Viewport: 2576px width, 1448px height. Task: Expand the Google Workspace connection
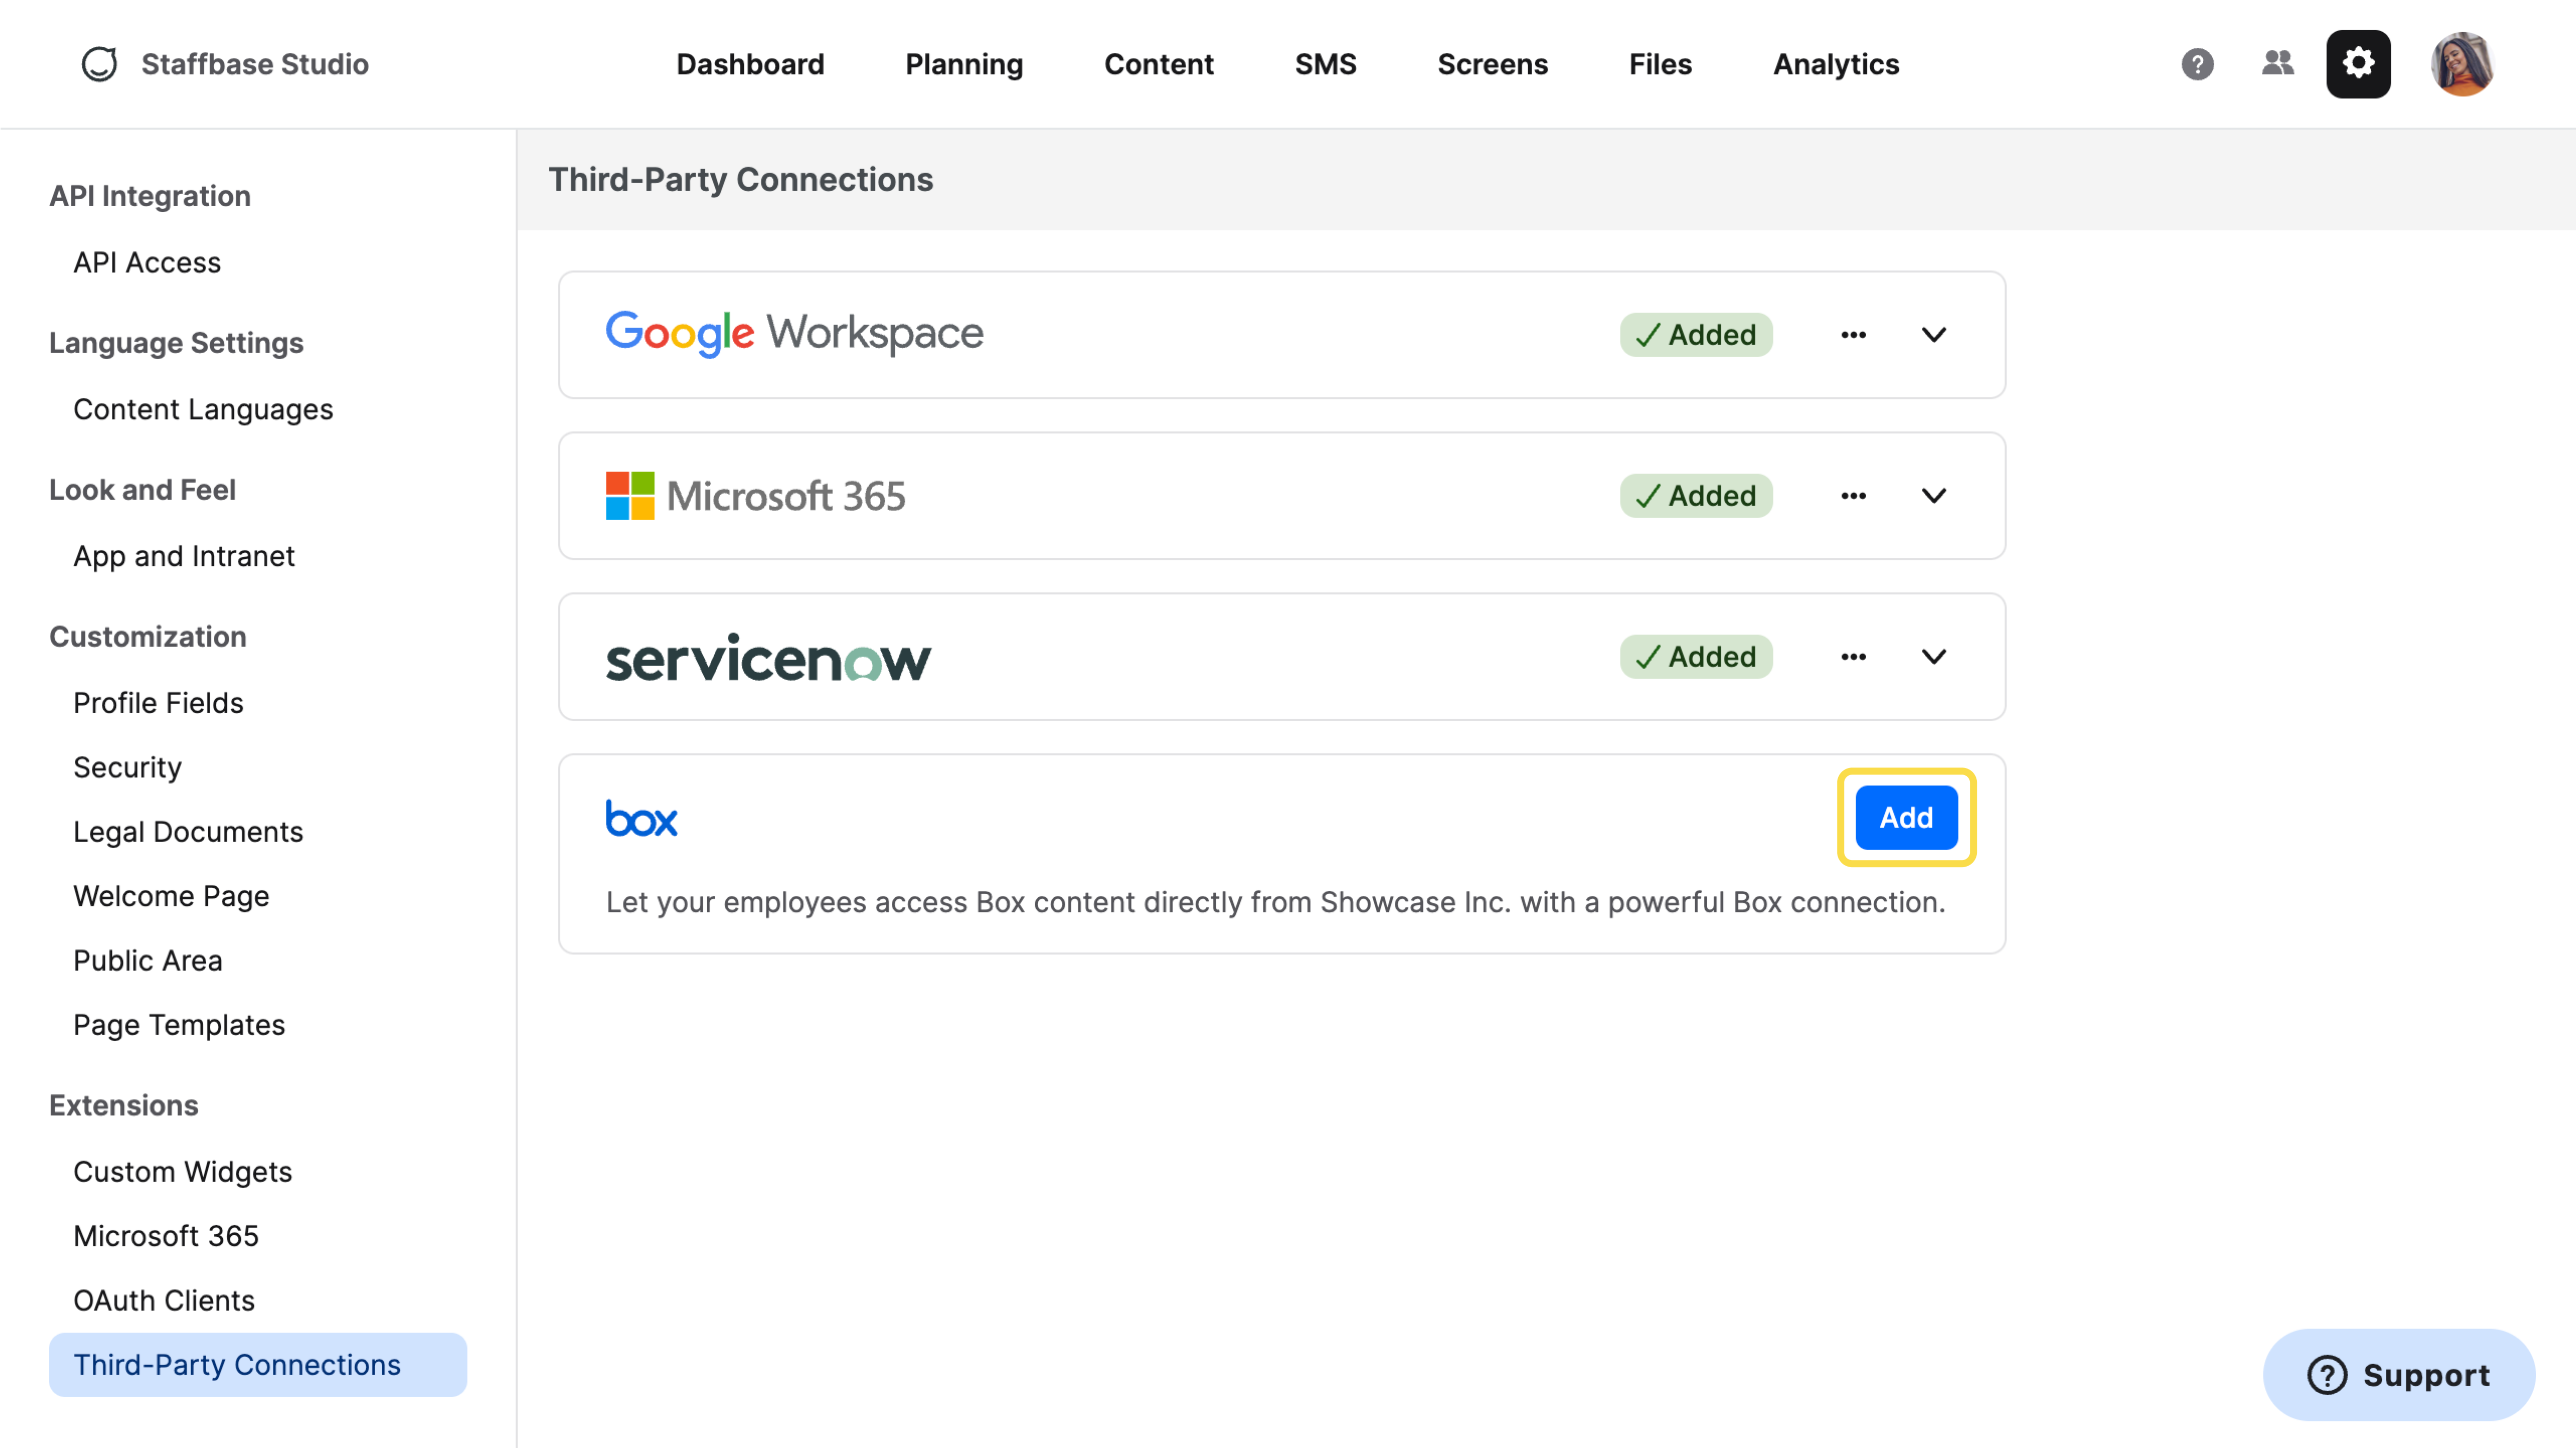tap(1934, 335)
